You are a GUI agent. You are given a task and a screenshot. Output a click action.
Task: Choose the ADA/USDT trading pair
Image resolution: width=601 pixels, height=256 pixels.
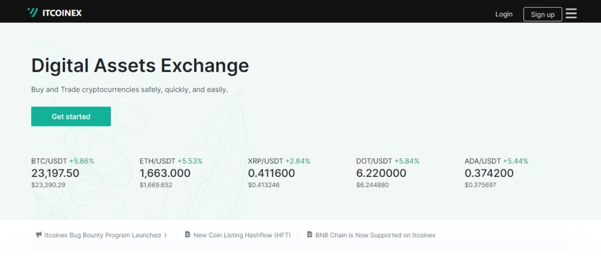coord(483,161)
